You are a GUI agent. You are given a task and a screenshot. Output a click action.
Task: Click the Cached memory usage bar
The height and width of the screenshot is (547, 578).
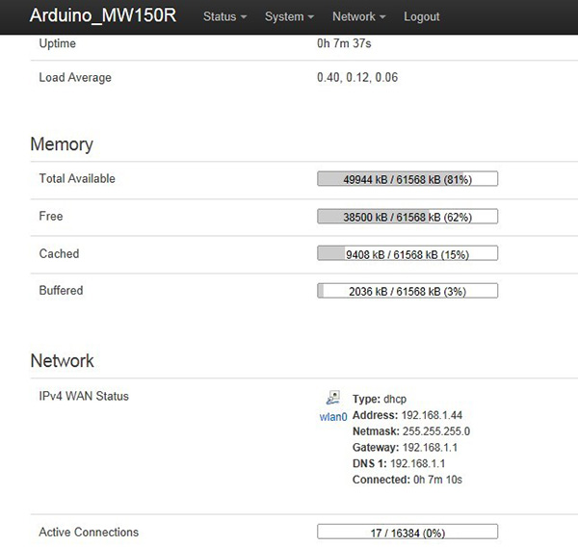[407, 254]
